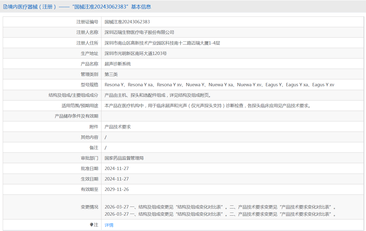This screenshot has height=231, width=366.
Task: Click the Resona Y model list value
Action: coord(219,85)
